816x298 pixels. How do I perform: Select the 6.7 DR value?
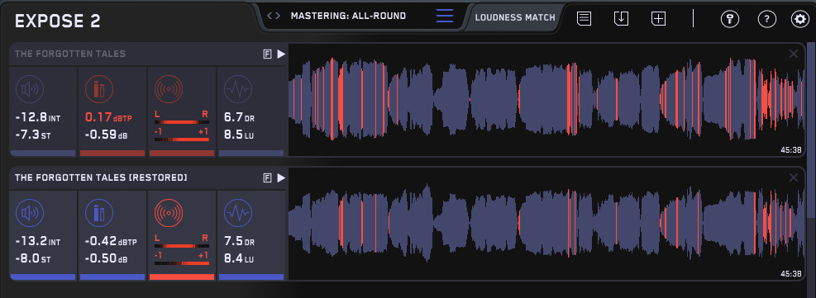point(240,118)
